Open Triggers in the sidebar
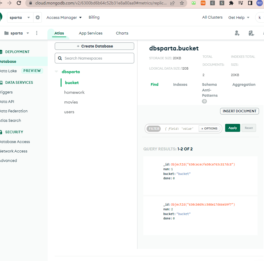Viewport: 264px width, 261px height. 6,92
